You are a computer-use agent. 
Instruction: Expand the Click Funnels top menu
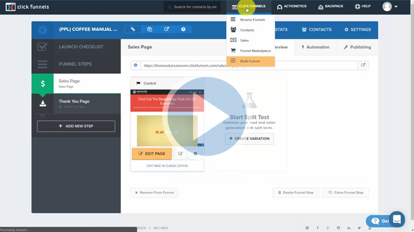pos(248,7)
